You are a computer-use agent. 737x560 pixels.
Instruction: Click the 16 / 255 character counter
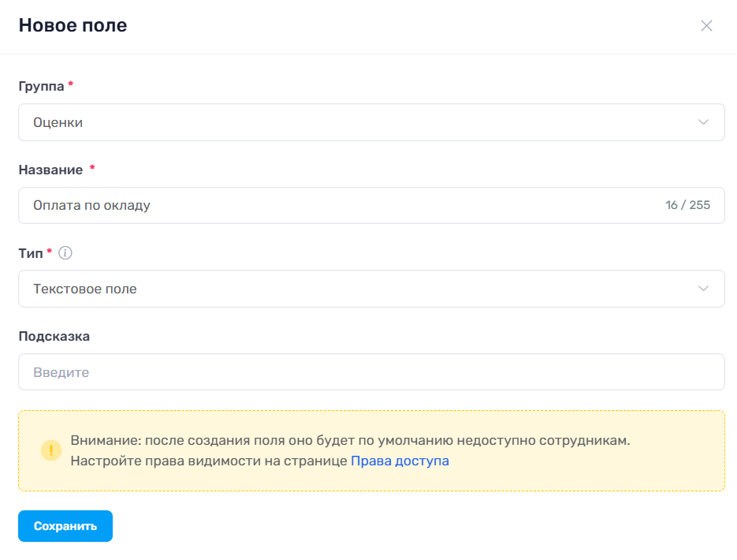(x=687, y=205)
